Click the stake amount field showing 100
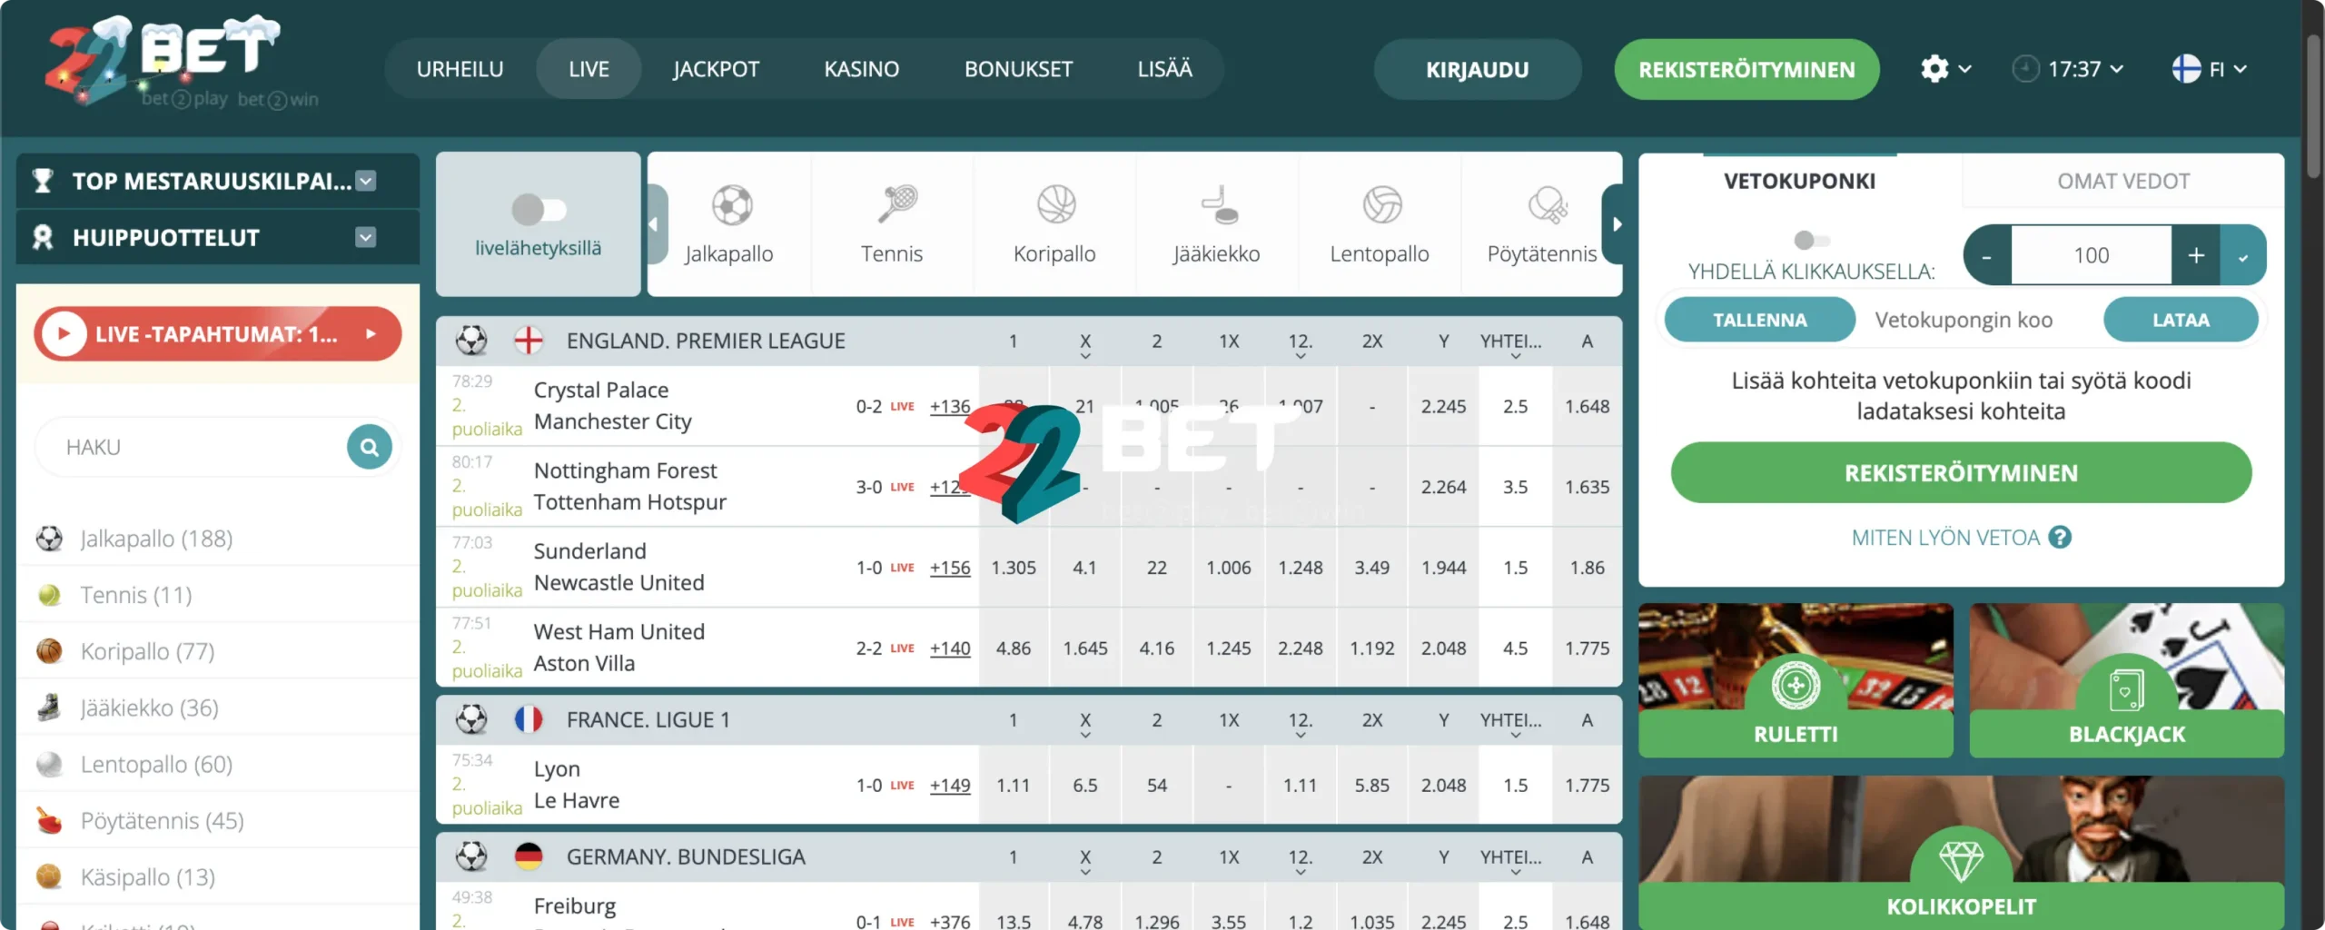Viewport: 2325px width, 930px height. 2091,255
